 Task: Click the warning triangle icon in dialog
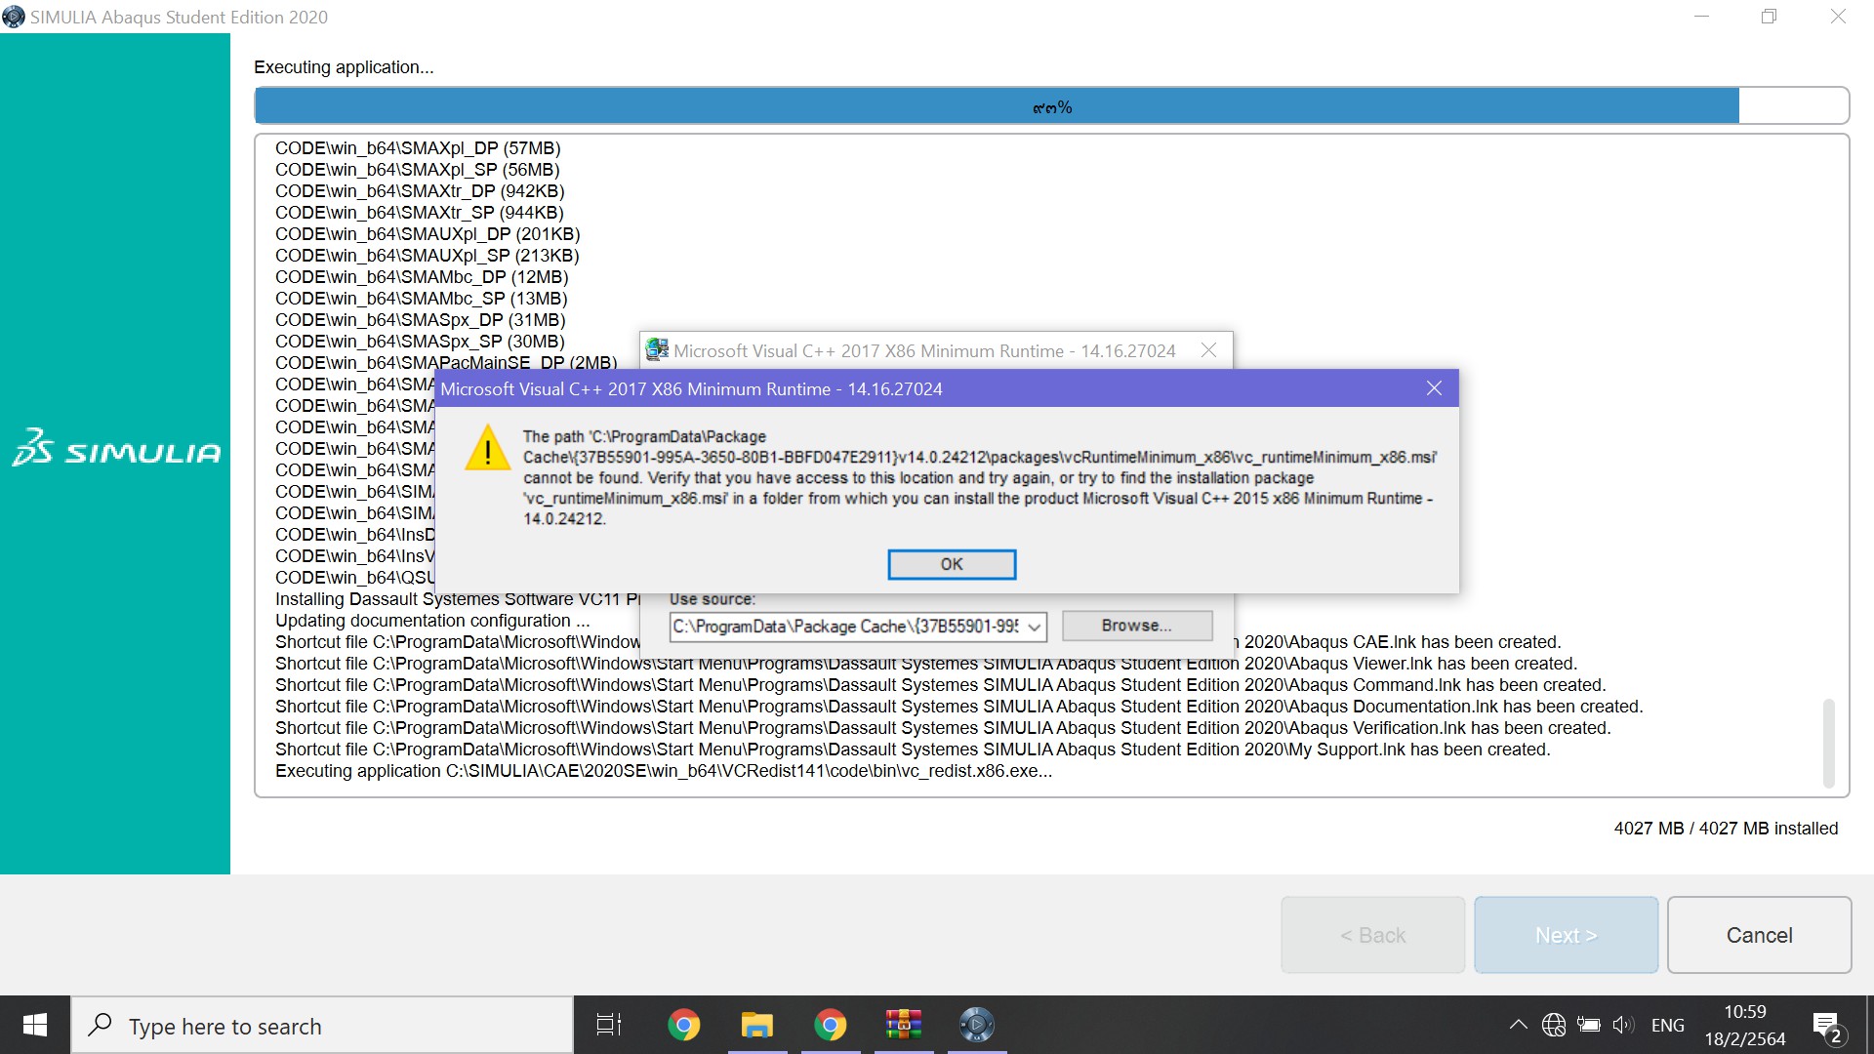(x=487, y=448)
